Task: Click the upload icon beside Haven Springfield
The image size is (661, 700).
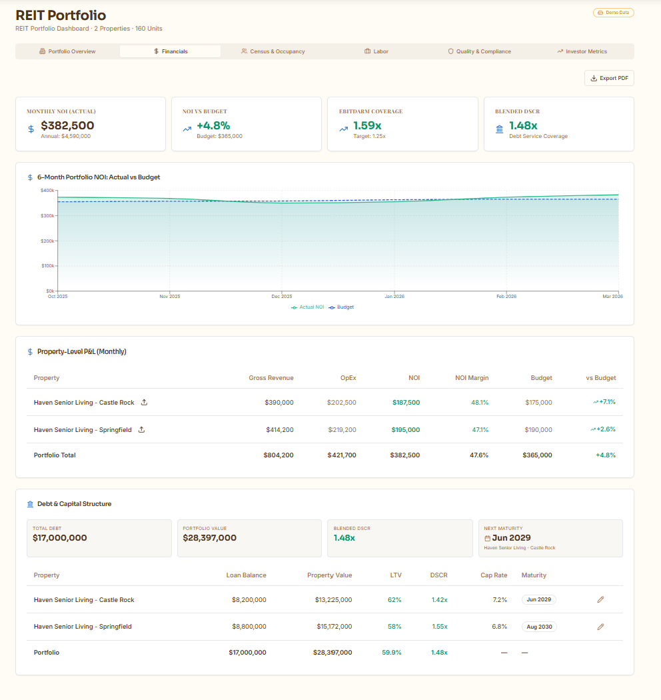Action: (141, 430)
